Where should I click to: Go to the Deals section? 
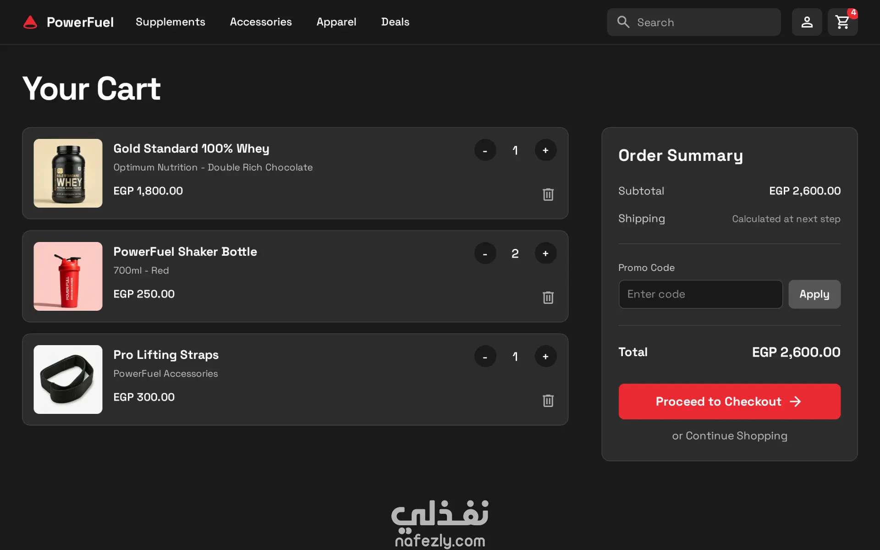click(x=395, y=22)
